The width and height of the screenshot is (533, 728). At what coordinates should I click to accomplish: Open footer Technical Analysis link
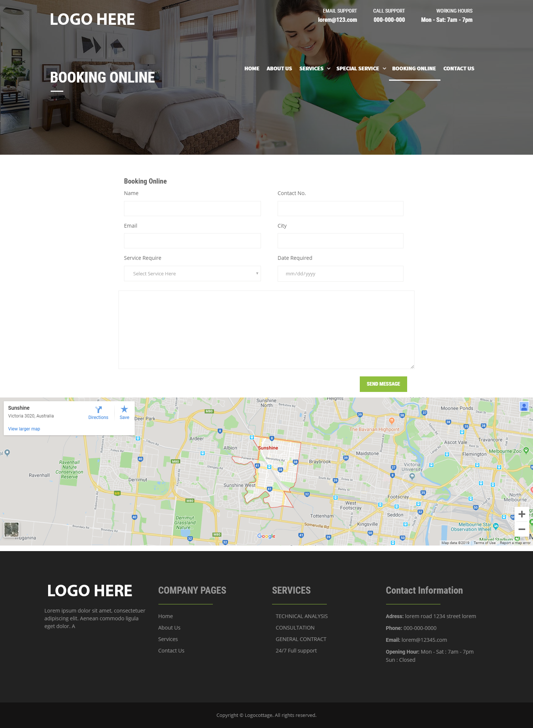(x=302, y=616)
